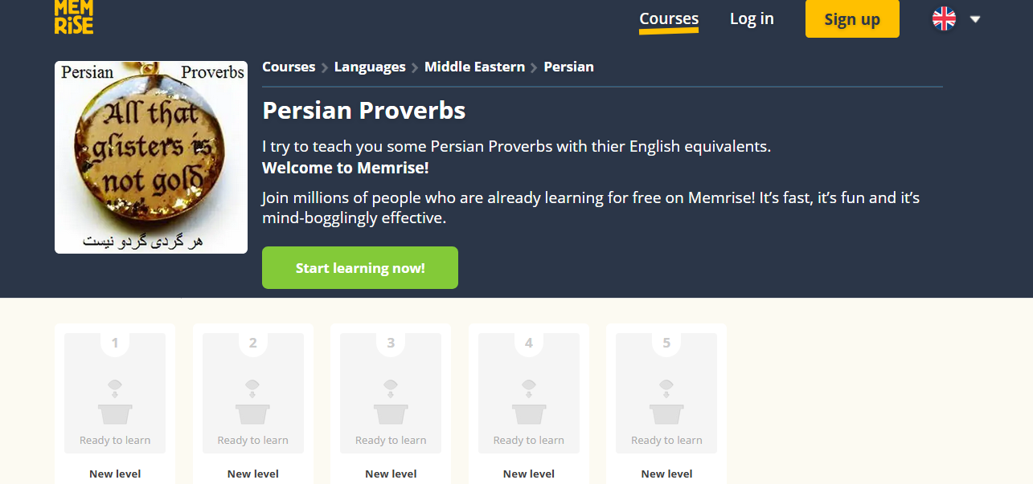
Task: Click plant pot icon in level 3
Action: coord(391,402)
